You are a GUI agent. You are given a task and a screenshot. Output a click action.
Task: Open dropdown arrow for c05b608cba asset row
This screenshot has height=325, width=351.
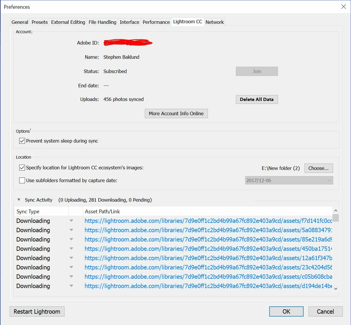pos(71,277)
